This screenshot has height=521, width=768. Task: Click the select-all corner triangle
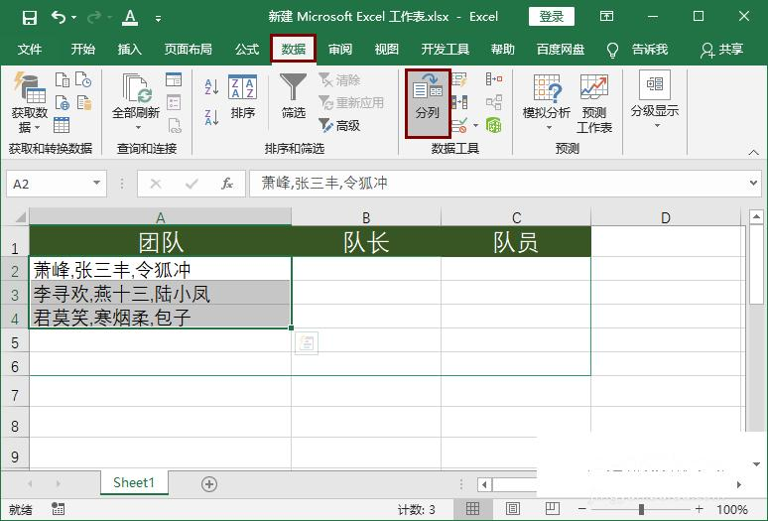(19, 216)
